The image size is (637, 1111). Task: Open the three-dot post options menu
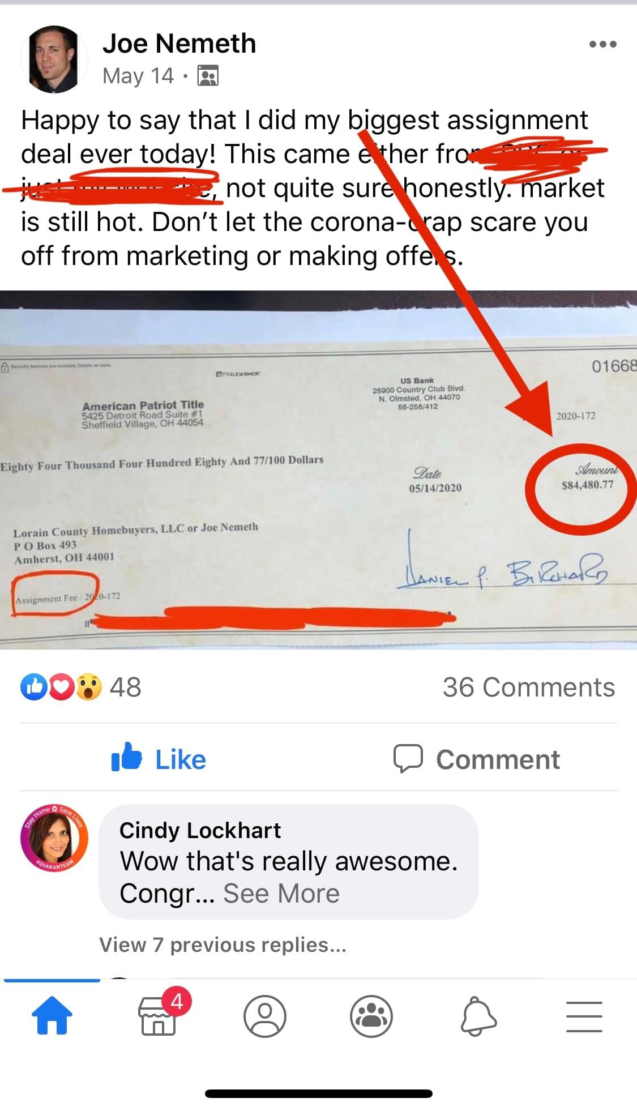pos(602,44)
